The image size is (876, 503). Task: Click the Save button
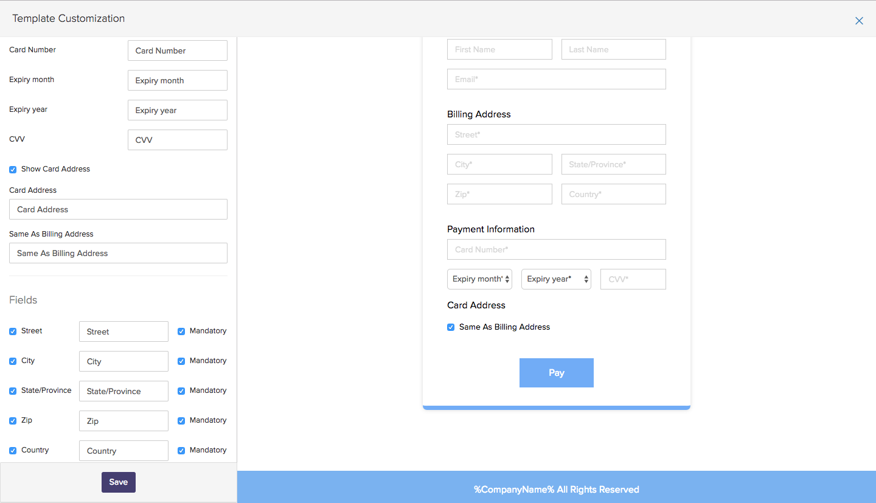point(118,482)
